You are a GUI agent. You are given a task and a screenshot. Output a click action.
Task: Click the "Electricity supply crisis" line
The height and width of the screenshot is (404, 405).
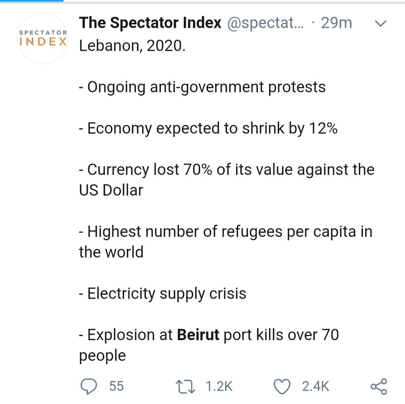pyautogui.click(x=162, y=294)
